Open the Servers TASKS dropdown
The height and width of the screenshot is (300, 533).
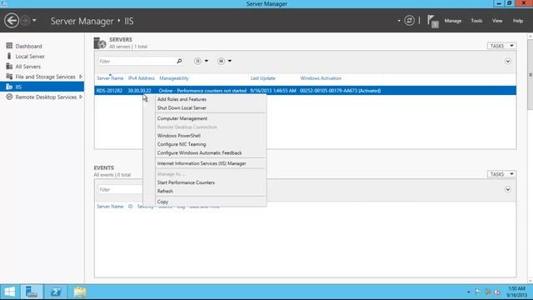(x=501, y=46)
